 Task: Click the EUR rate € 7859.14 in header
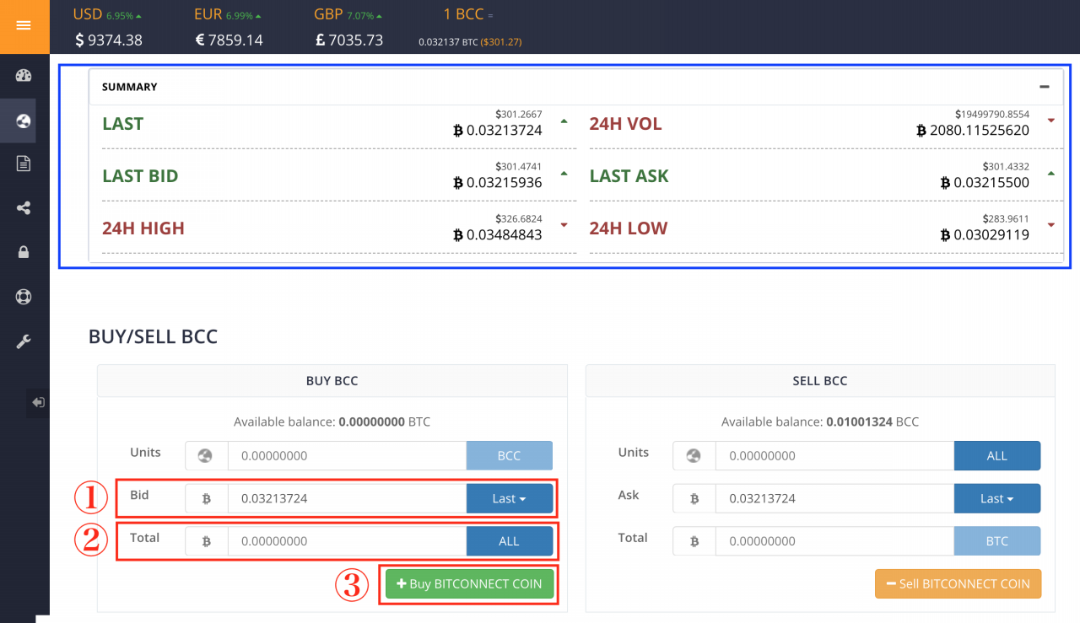click(229, 40)
